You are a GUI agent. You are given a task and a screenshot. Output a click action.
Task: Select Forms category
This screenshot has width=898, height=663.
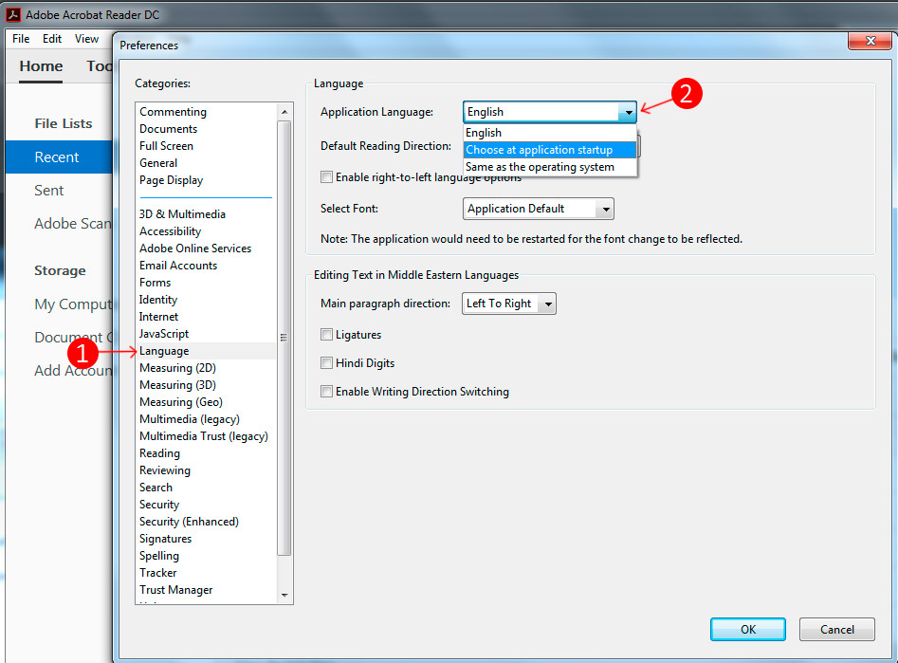coord(155,283)
